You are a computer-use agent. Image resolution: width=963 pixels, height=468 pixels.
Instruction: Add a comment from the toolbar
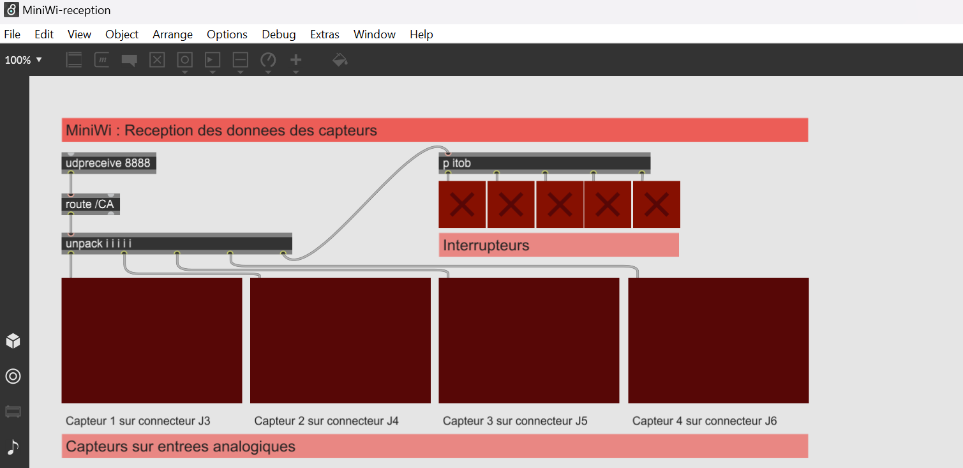(130, 61)
